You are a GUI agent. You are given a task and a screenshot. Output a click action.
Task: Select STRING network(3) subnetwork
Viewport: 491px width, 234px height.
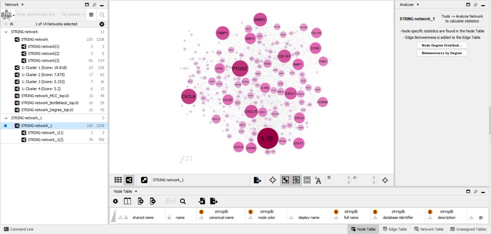coord(54,61)
